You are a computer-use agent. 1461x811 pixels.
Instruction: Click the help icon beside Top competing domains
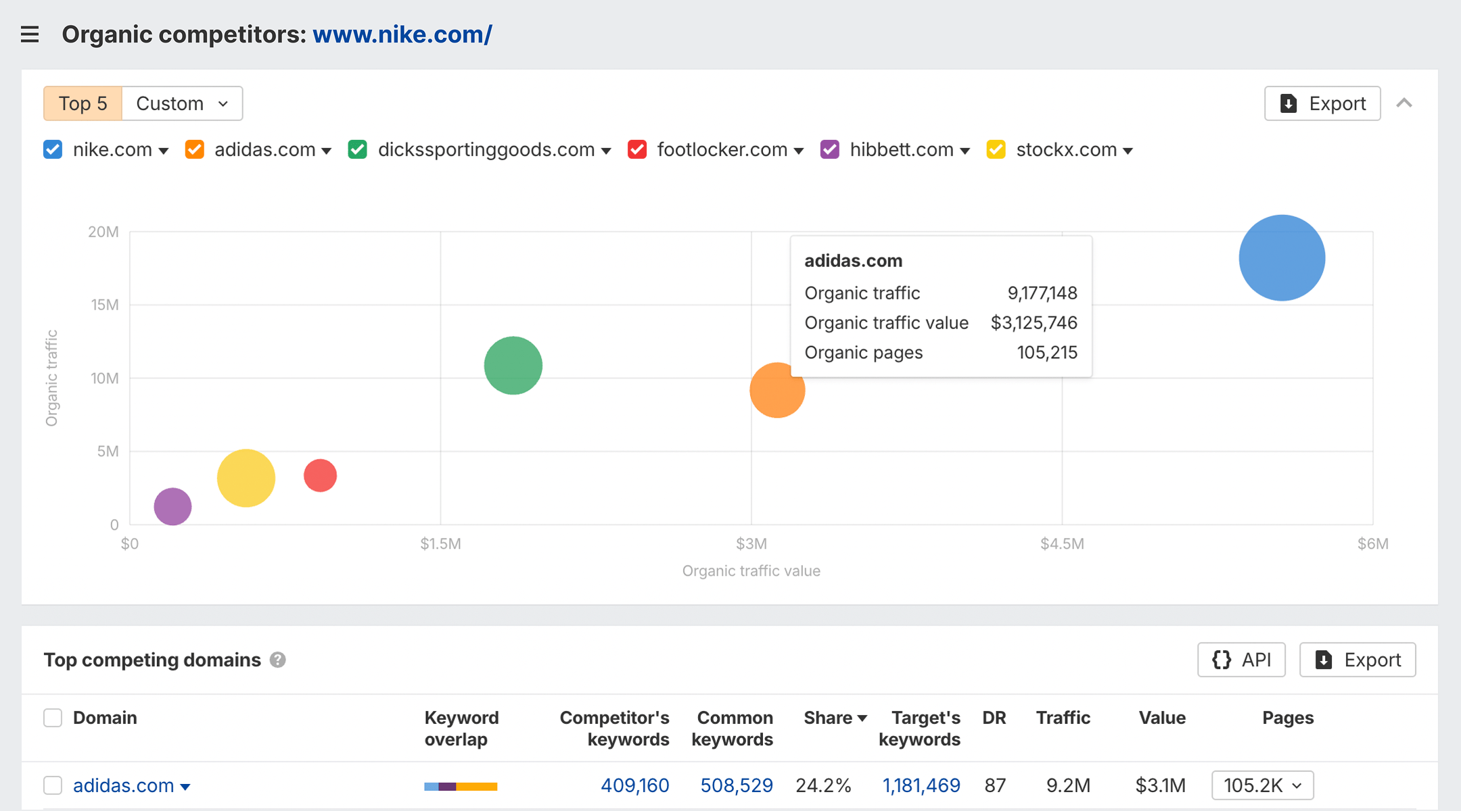(278, 660)
